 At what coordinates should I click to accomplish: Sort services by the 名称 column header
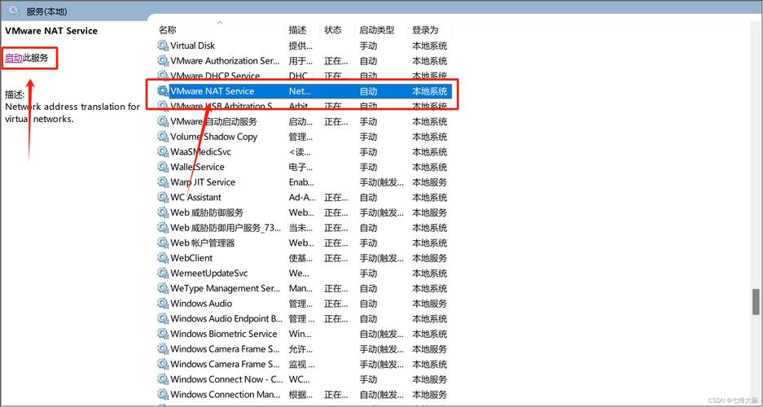pos(168,30)
